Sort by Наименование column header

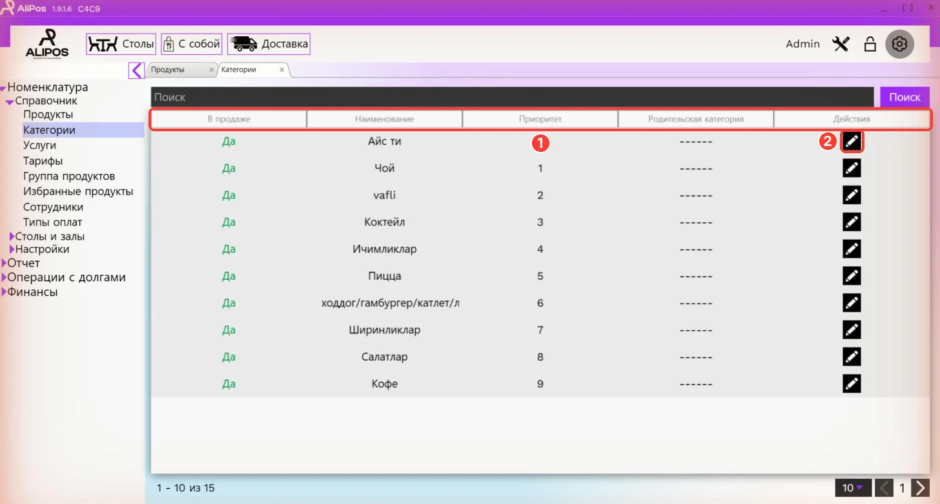(x=384, y=119)
